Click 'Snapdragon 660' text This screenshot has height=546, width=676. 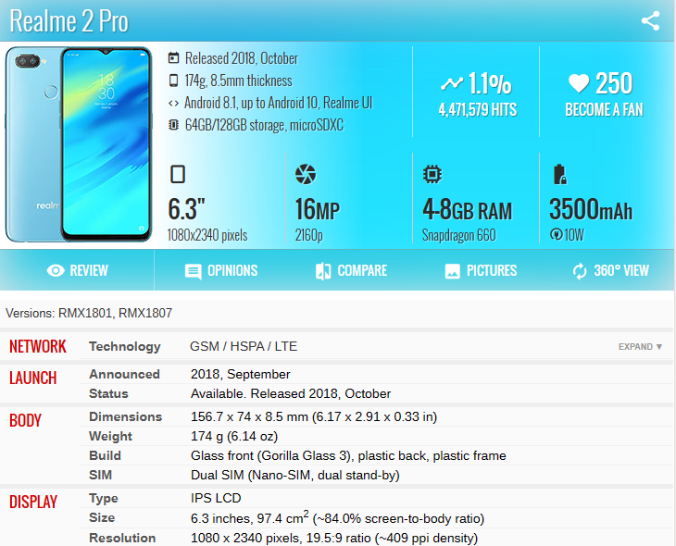coord(458,235)
